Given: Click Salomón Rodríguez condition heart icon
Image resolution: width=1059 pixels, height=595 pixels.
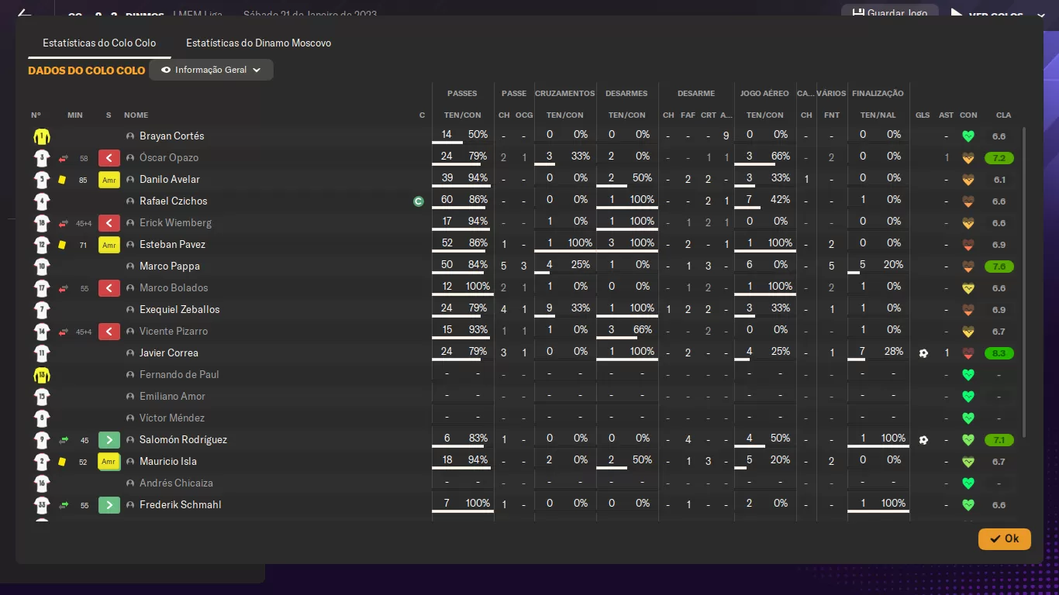Looking at the screenshot, I should 968,440.
